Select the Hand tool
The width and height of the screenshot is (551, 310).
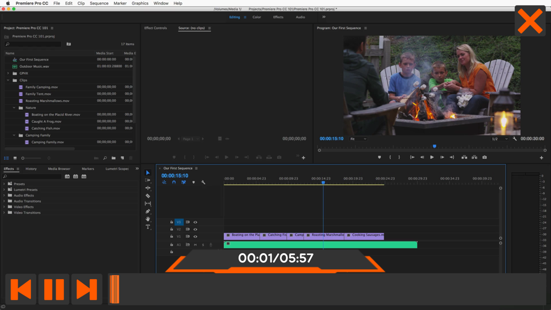pyautogui.click(x=148, y=219)
